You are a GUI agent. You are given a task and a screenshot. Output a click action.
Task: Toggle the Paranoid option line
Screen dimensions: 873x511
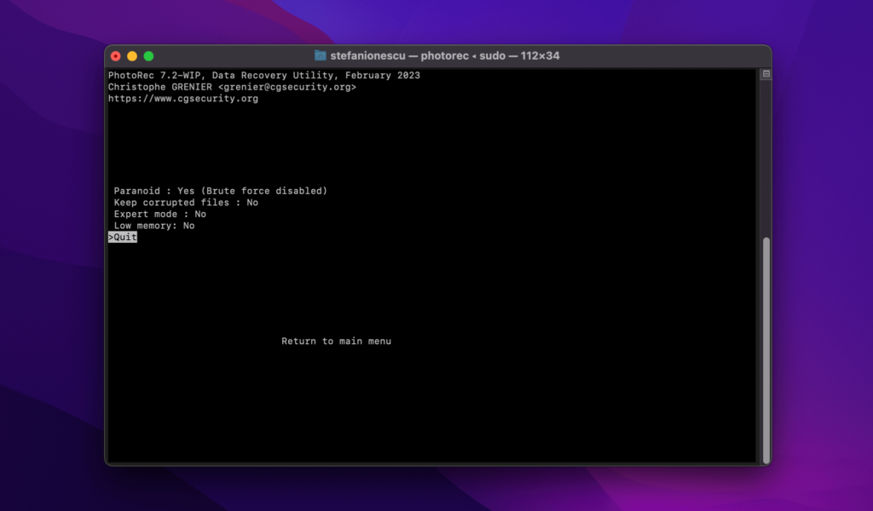221,191
